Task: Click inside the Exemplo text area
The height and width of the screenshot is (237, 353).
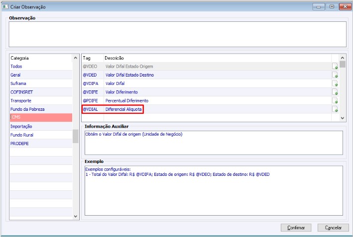Action: (214, 190)
